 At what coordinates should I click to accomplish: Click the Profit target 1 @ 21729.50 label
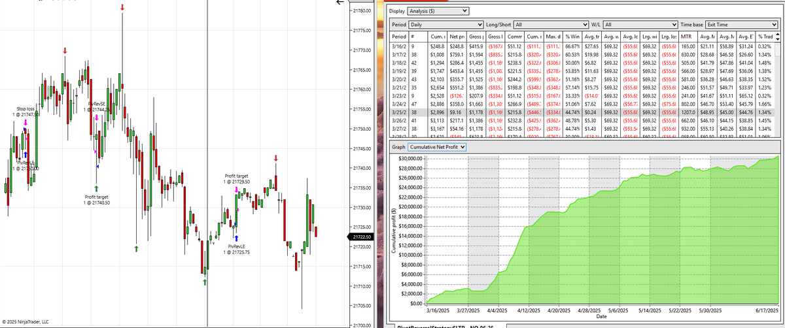coord(236,178)
